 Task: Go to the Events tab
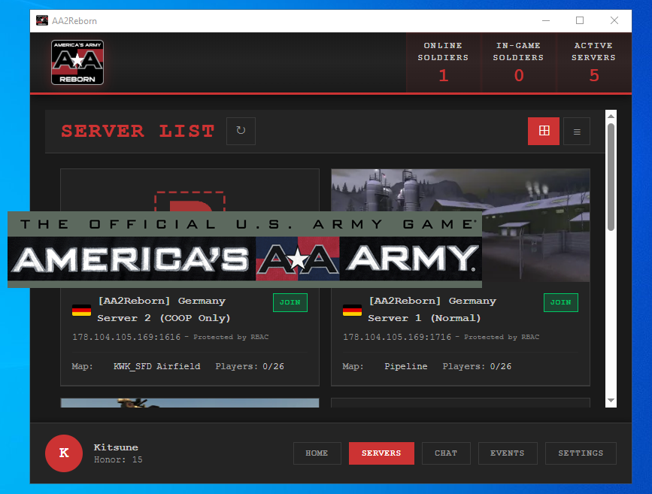coord(508,453)
